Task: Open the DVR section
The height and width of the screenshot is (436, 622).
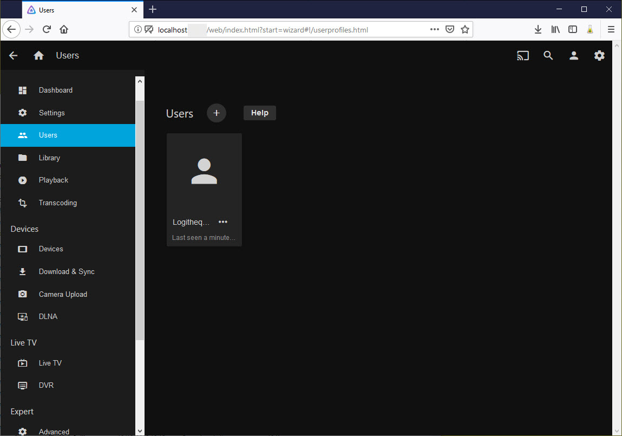Action: (46, 385)
